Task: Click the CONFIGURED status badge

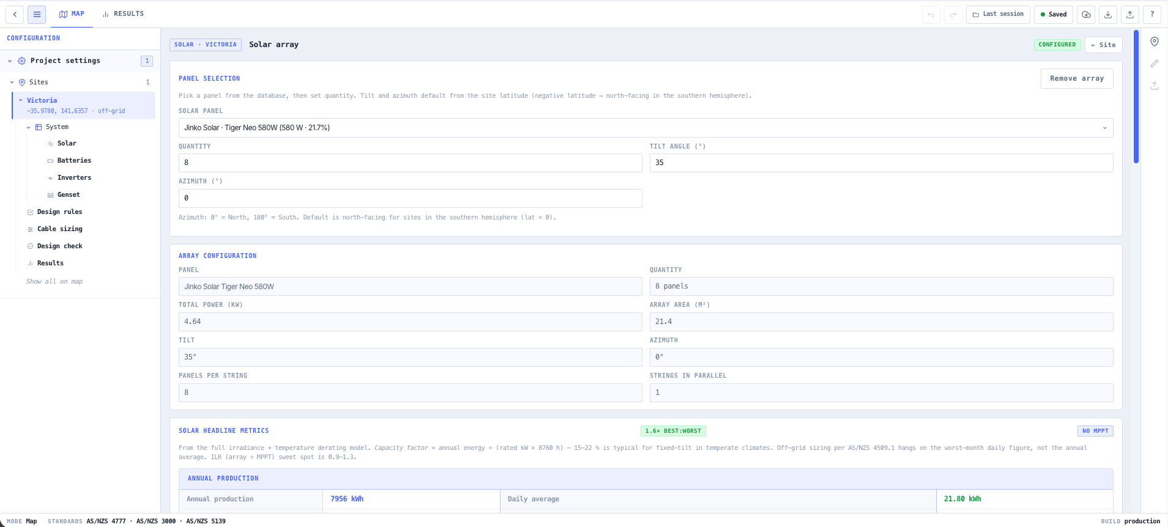Action: 1057,45
